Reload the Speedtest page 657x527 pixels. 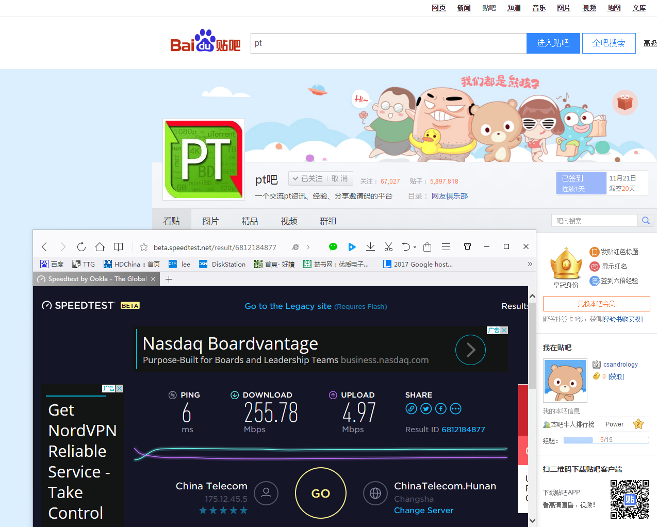81,247
